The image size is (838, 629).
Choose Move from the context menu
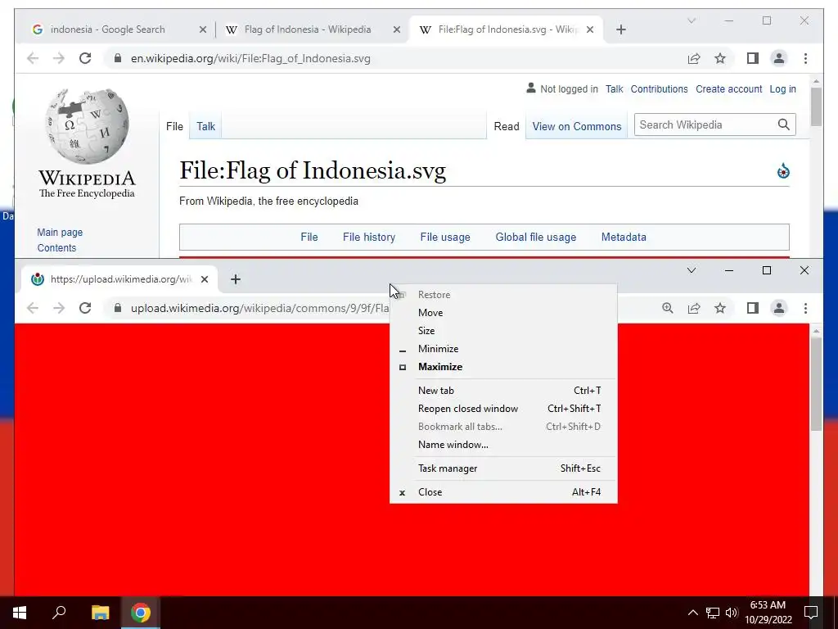[x=503, y=313]
